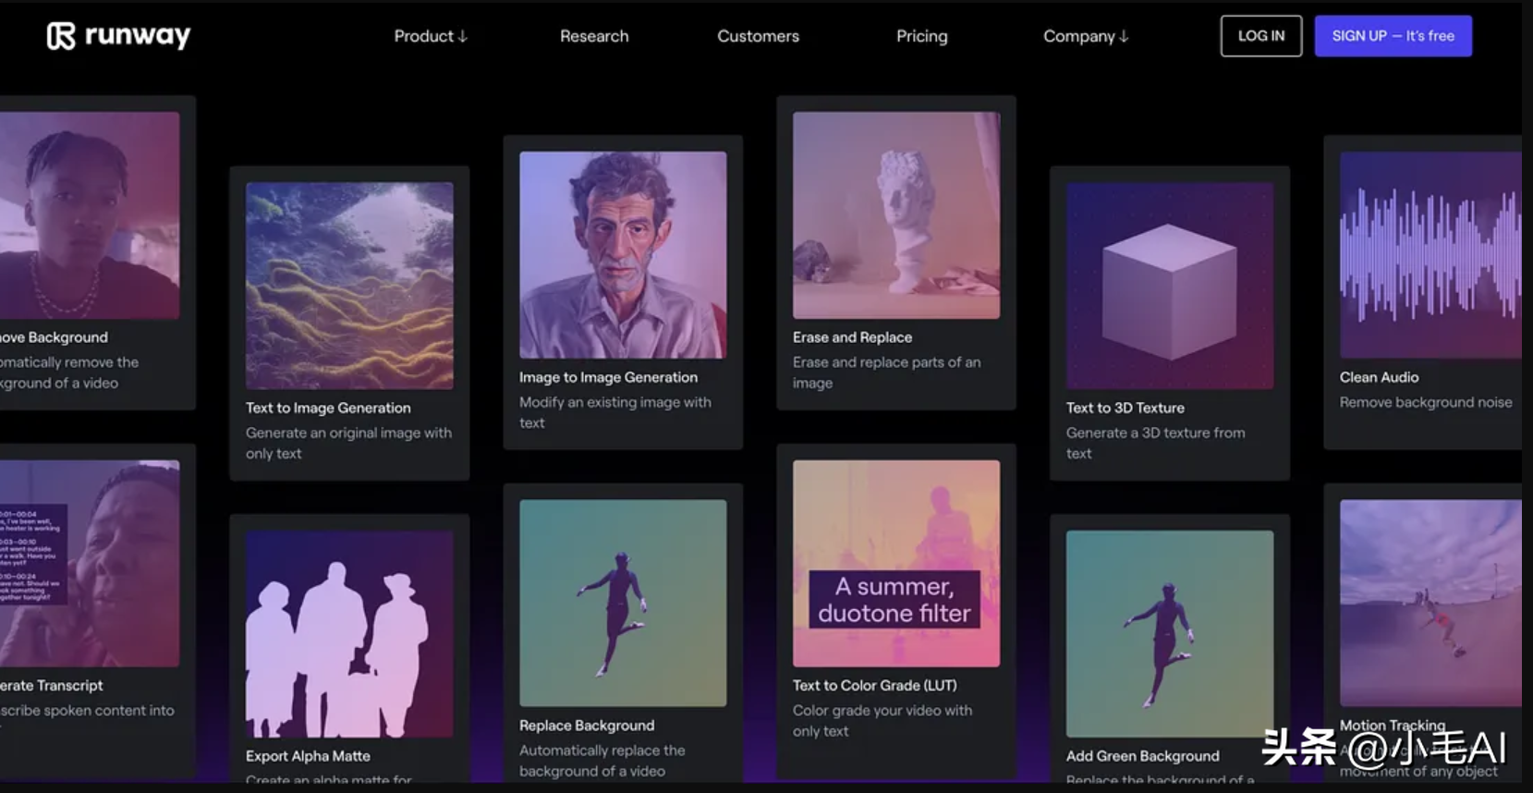
Task: Click the Clean Audio title
Action: coord(1379,377)
